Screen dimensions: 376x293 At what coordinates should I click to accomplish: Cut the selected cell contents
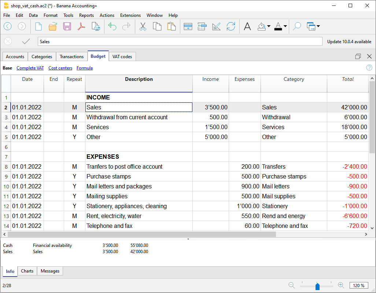coord(143,26)
